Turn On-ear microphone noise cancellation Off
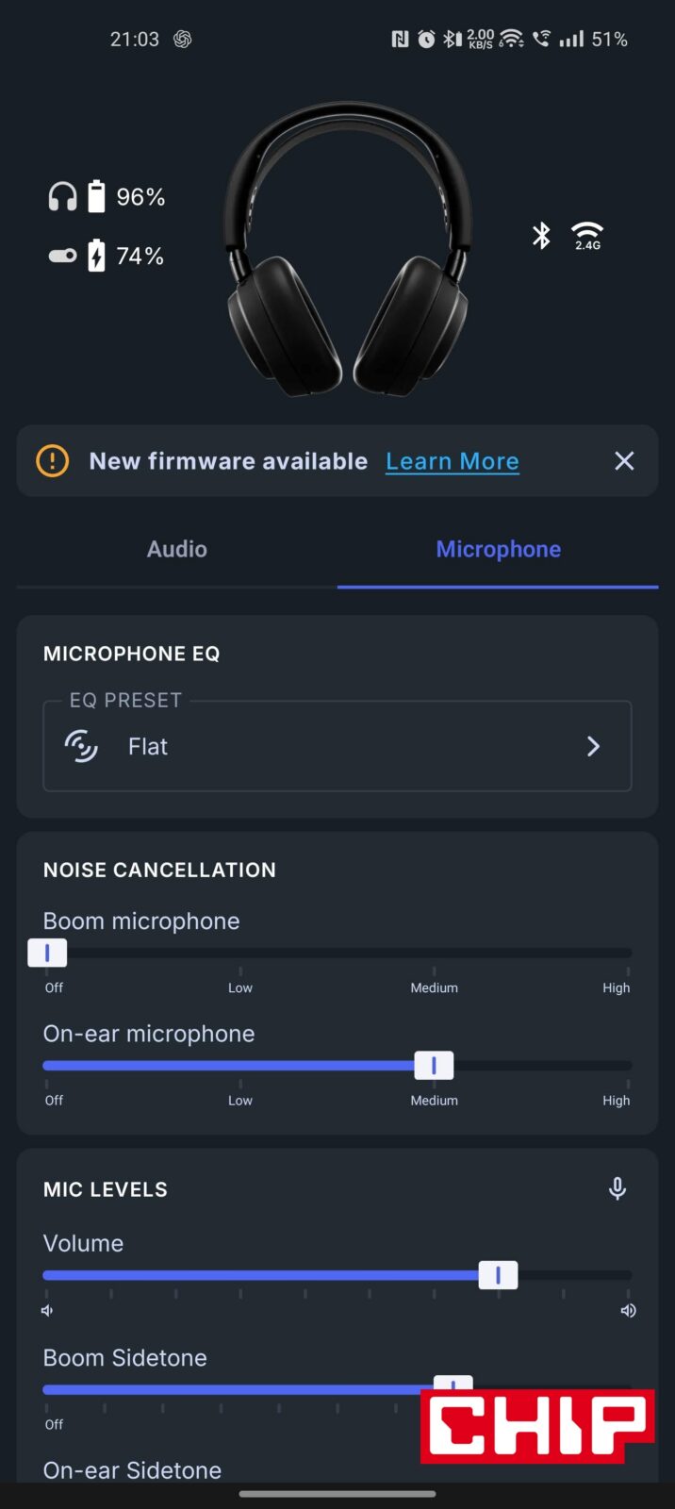 (x=47, y=1066)
